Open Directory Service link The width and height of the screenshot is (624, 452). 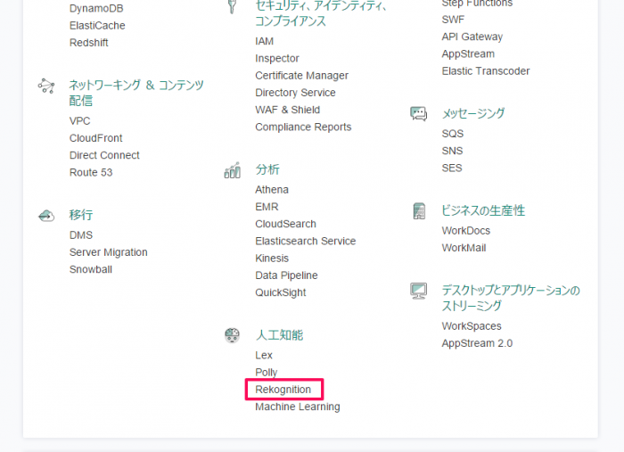point(295,93)
